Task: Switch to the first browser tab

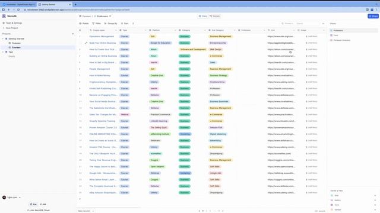Action: (19, 4)
